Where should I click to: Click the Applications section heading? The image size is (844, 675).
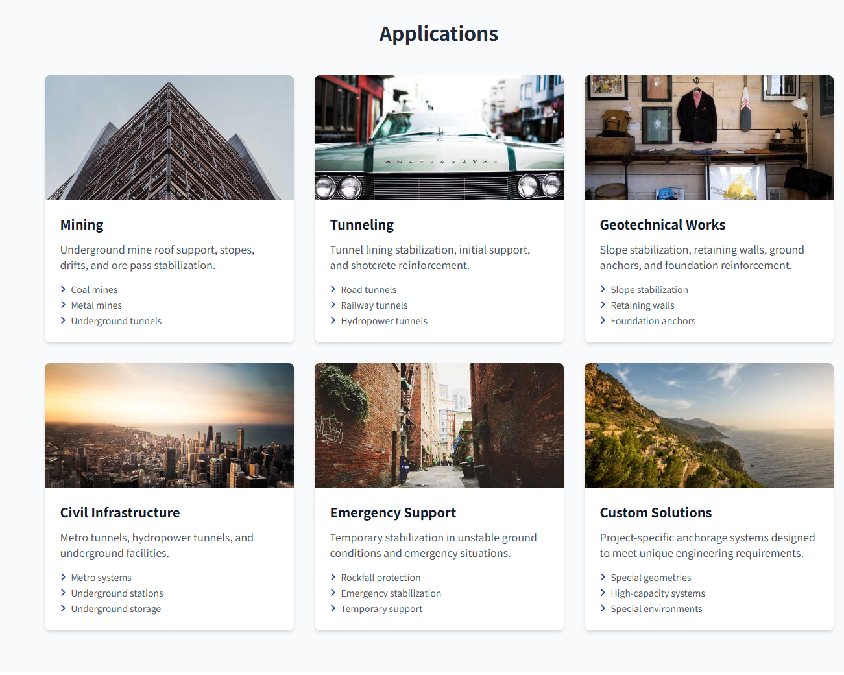point(439,34)
